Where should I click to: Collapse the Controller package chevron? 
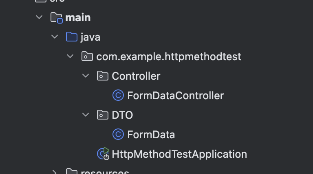pos(86,76)
